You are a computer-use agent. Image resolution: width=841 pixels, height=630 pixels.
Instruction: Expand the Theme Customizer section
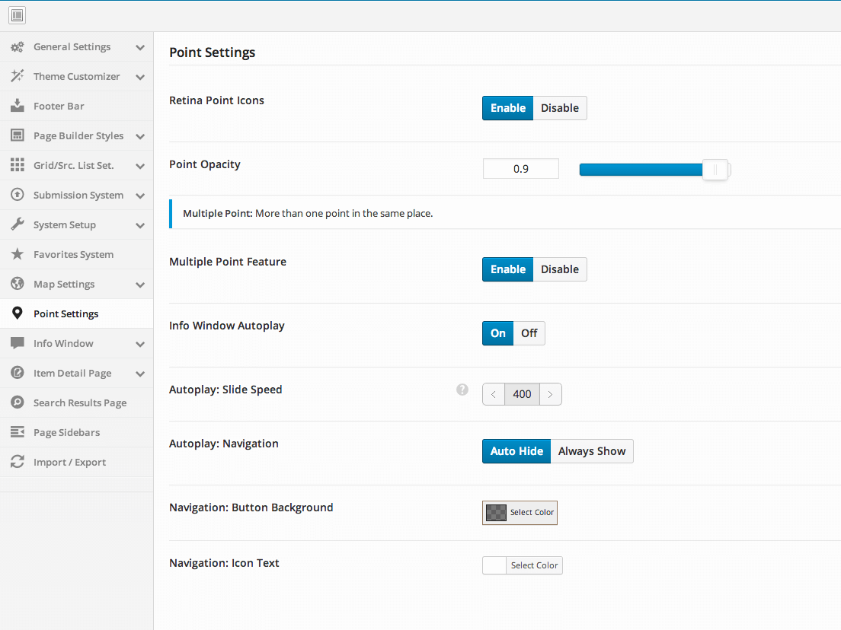click(x=140, y=76)
